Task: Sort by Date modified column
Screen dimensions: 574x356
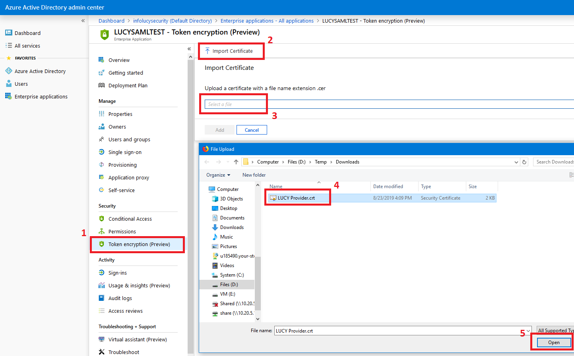Action: tap(388, 187)
